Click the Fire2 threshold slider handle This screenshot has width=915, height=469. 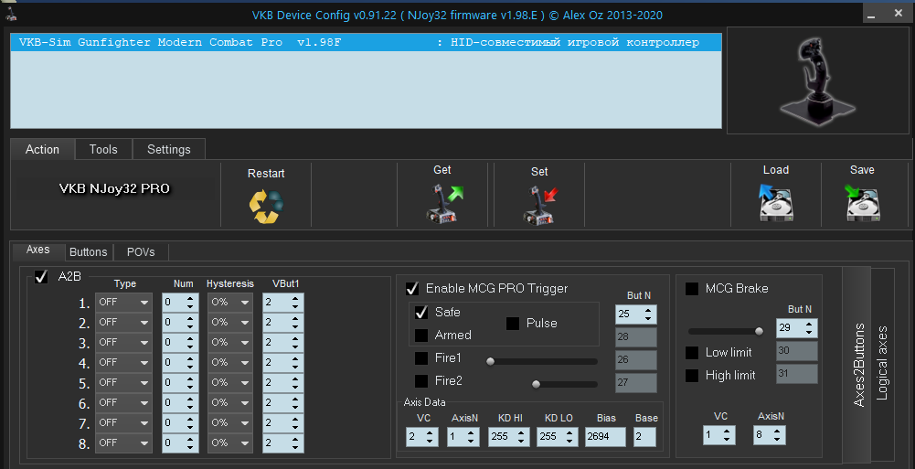pyautogui.click(x=536, y=384)
